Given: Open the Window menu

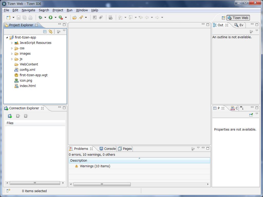Looking at the screenshot, I should coord(82,10).
